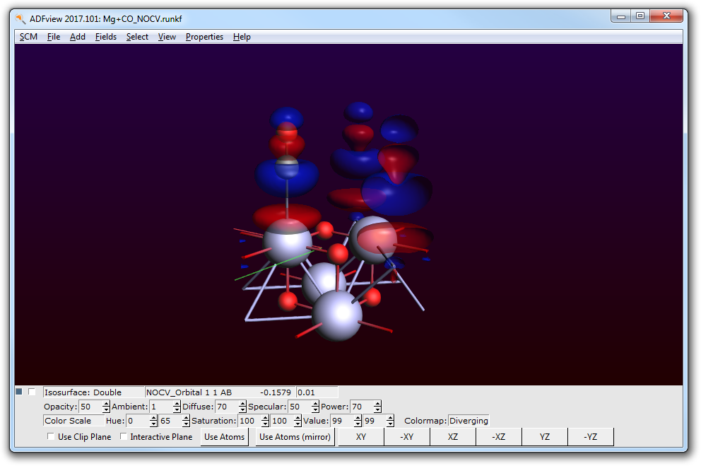Click the eigenvalue text -0.1579
The width and height of the screenshot is (701, 466).
point(275,392)
